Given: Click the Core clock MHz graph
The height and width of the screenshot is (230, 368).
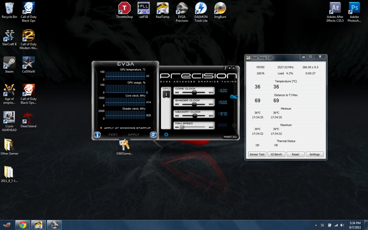Looking at the screenshot, I should pos(125,102).
